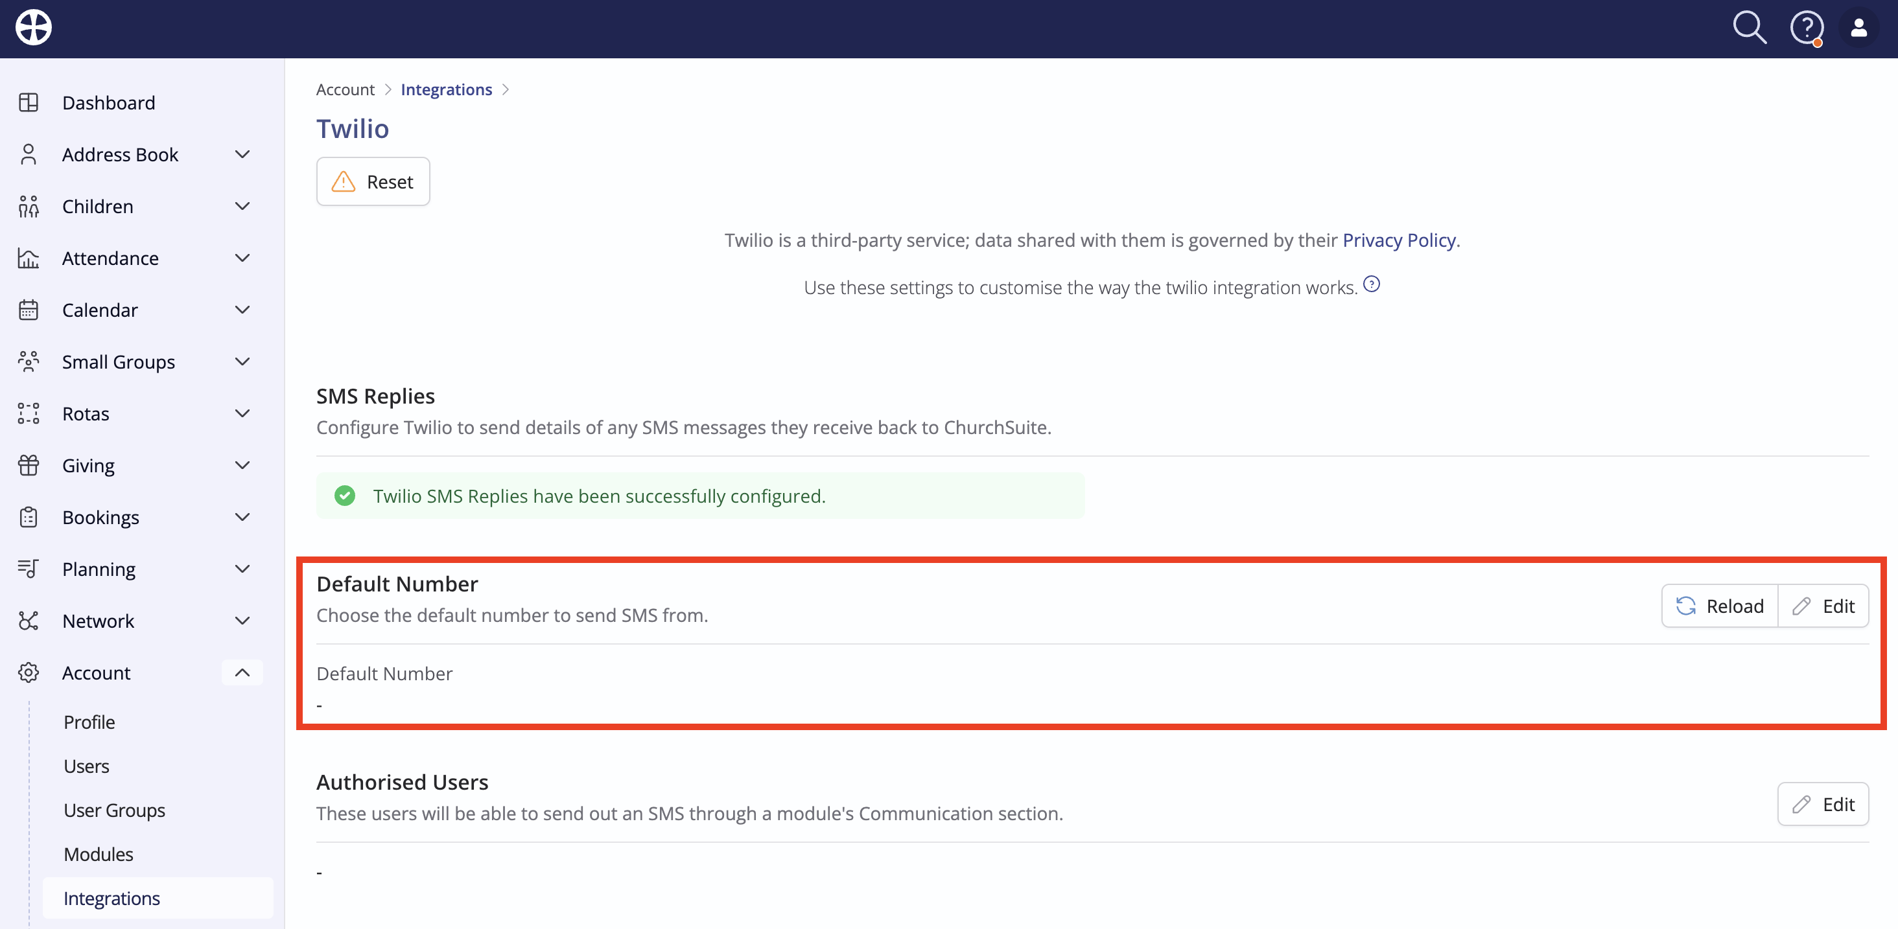
Task: Open Profile under Account
Action: tap(89, 722)
